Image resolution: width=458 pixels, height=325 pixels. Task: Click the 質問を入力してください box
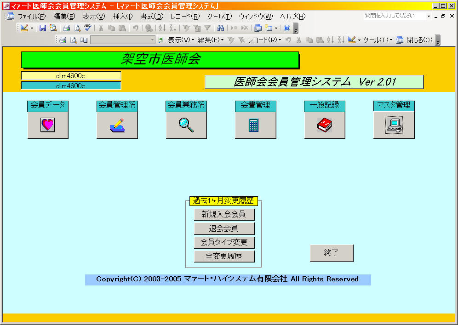395,16
